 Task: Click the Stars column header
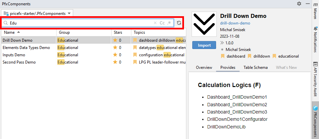click(118, 32)
